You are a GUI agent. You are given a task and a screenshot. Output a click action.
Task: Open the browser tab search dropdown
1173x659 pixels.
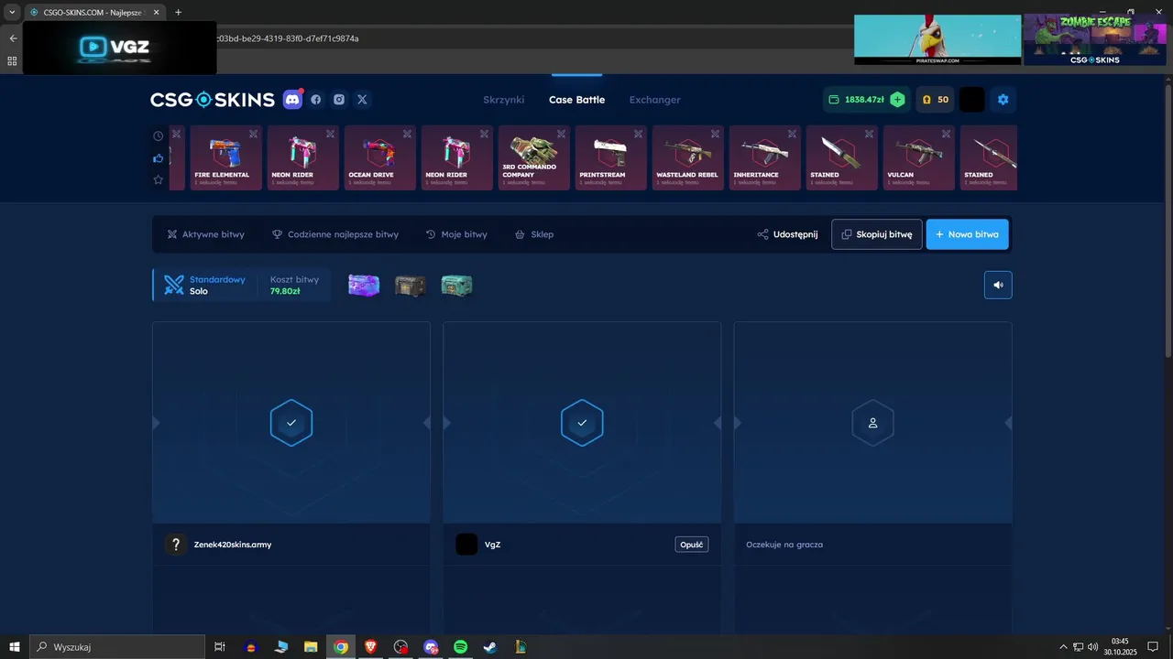(x=12, y=12)
